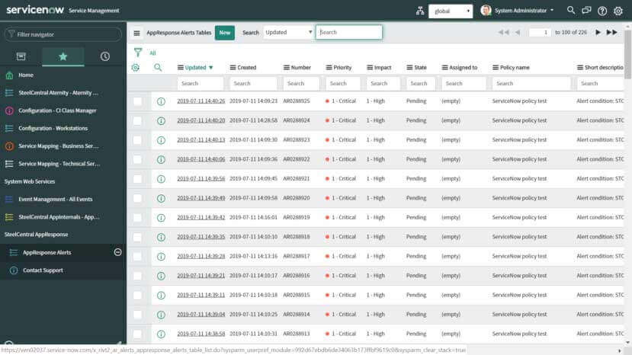Show History clock tab
The height and width of the screenshot is (355, 632).
104,56
